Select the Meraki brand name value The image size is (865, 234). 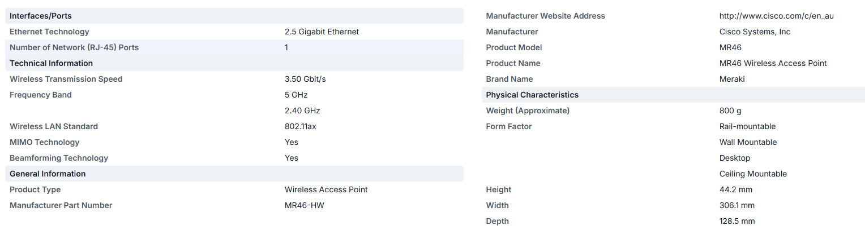(x=732, y=79)
